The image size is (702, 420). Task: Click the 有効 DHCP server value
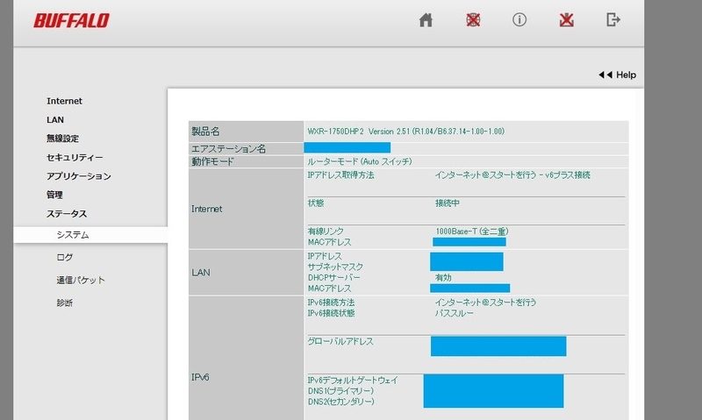point(443,278)
